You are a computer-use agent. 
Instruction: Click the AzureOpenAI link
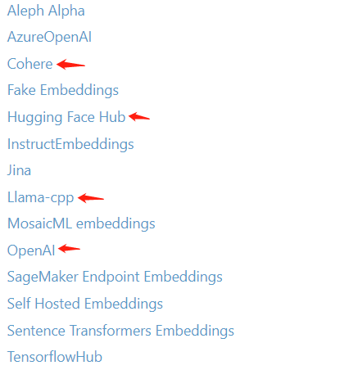coord(49,37)
